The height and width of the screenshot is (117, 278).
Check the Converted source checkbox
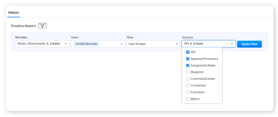click(188, 86)
